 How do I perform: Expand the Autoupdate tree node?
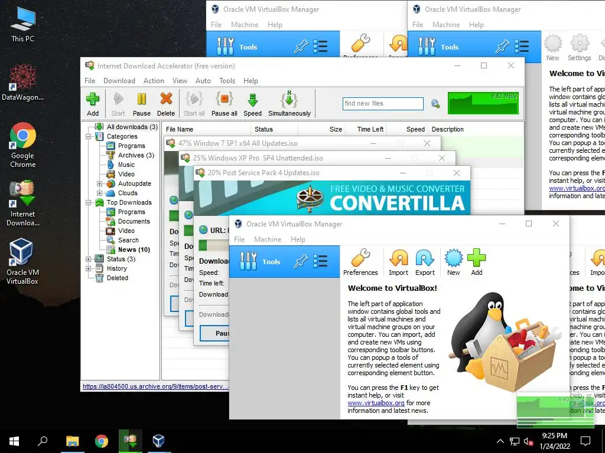[x=99, y=184]
